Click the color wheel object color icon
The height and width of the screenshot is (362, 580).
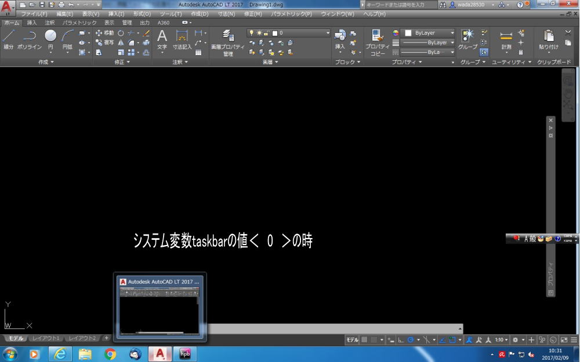pos(396,33)
